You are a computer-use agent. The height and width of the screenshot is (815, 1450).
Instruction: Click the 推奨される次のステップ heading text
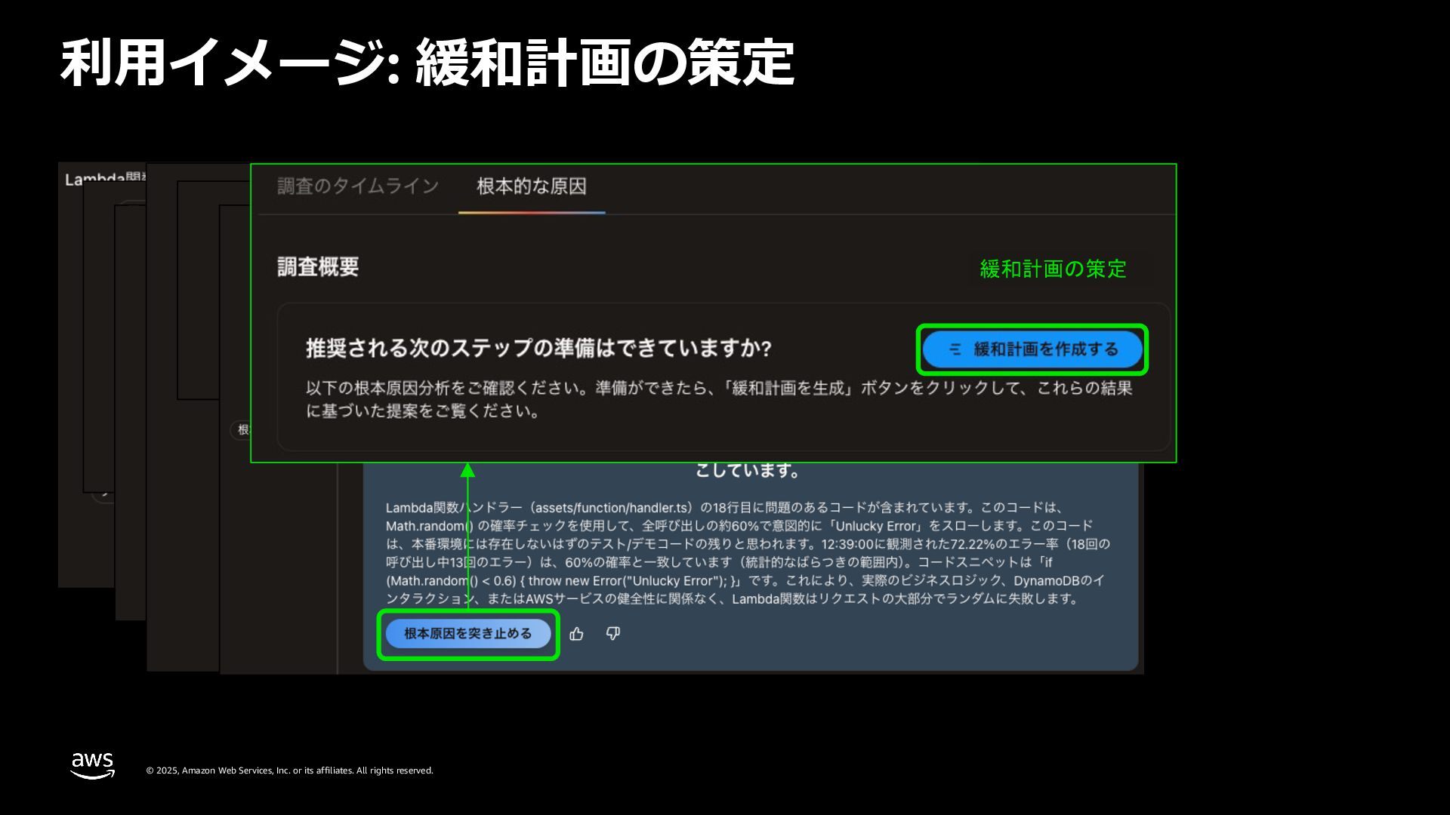point(538,349)
